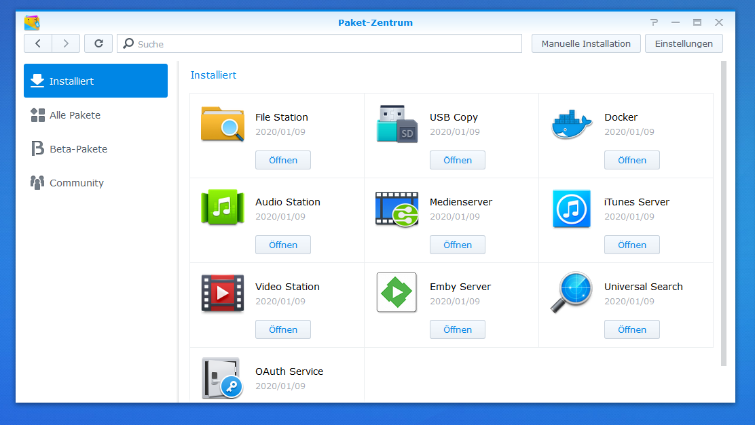Open USB Copy with its Öffnen button

click(458, 160)
